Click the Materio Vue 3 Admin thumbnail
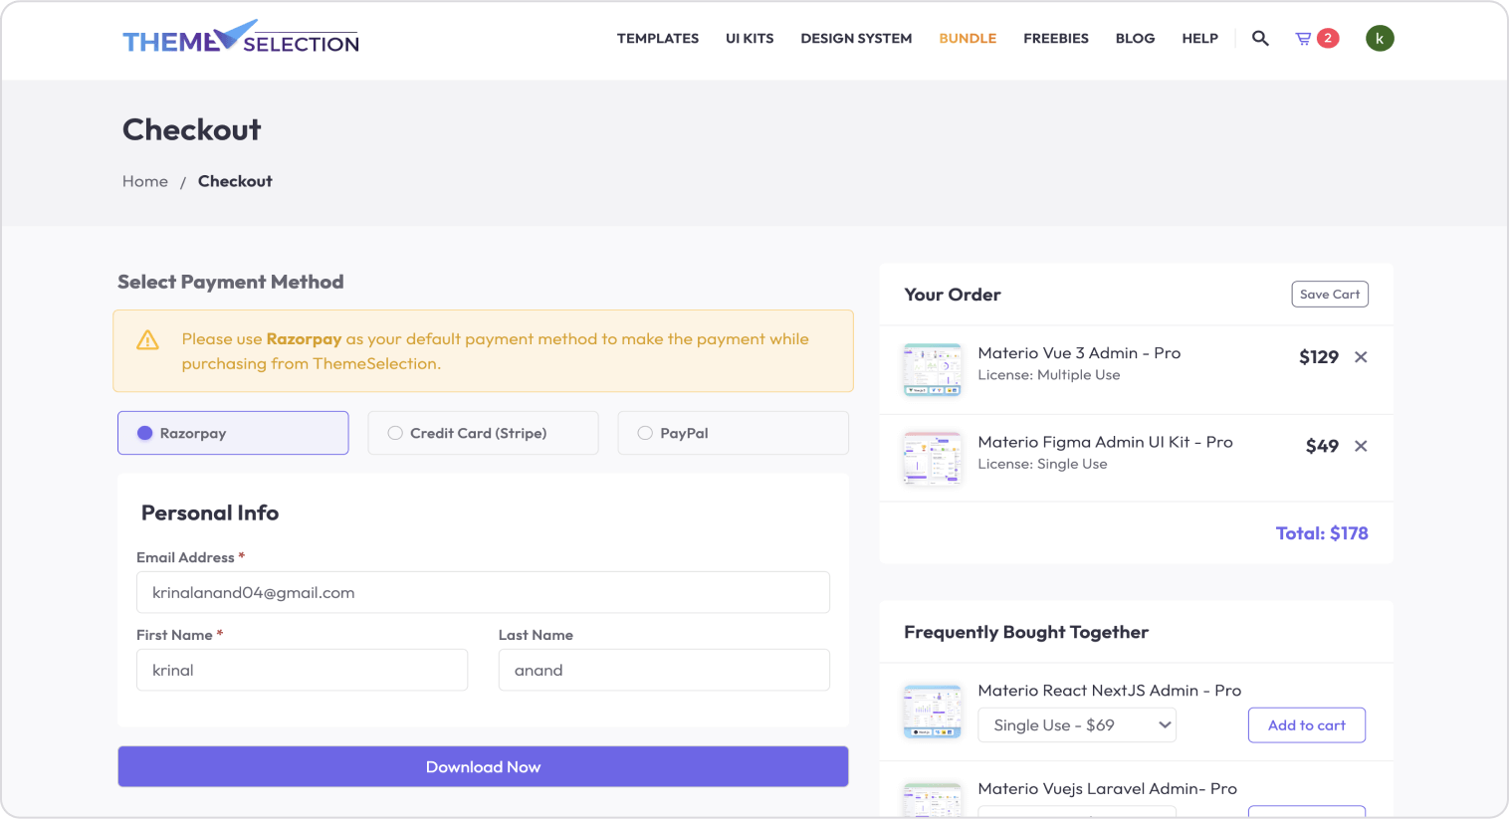 pos(932,369)
